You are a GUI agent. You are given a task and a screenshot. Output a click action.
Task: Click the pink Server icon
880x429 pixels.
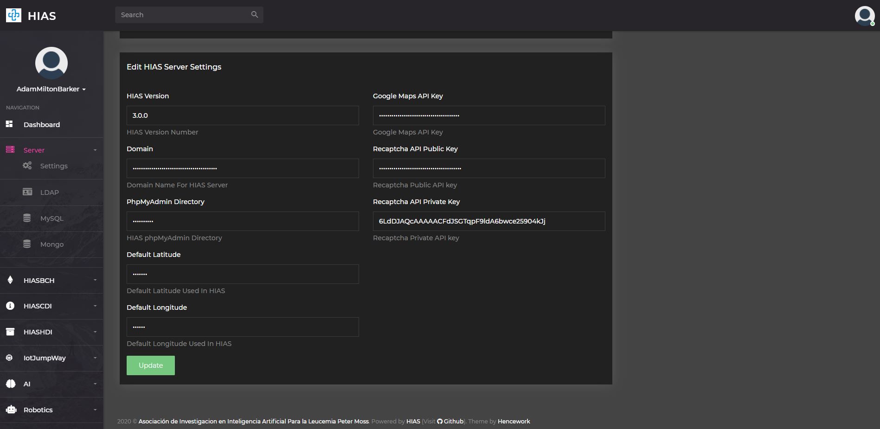[x=10, y=149]
